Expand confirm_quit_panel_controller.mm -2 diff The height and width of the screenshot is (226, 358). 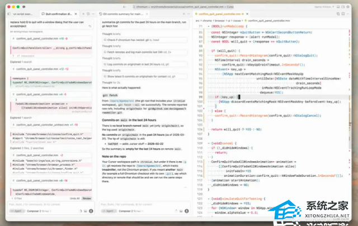51,155
